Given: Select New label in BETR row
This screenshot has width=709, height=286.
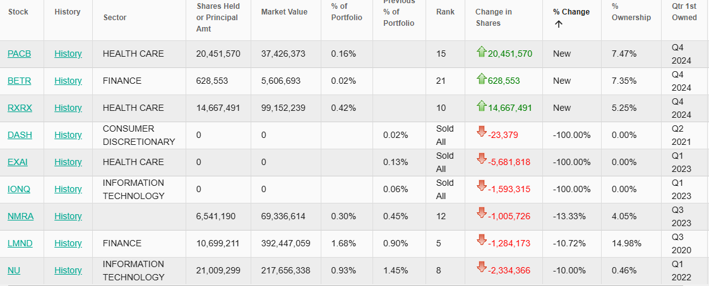Looking at the screenshot, I should pos(562,81).
